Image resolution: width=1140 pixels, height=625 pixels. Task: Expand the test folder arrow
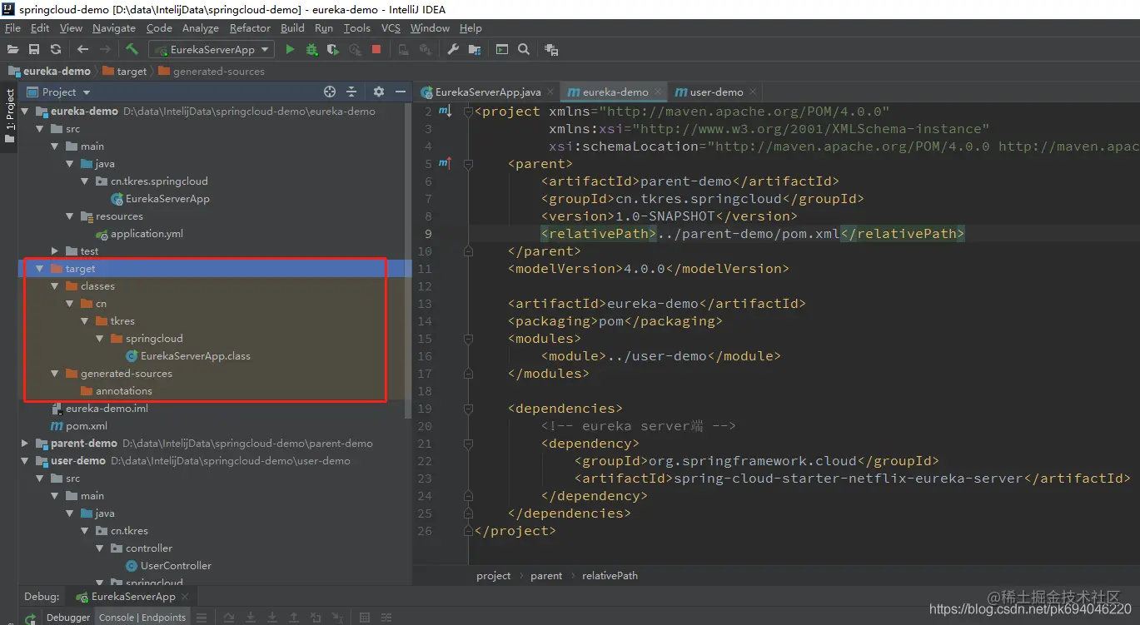point(54,251)
